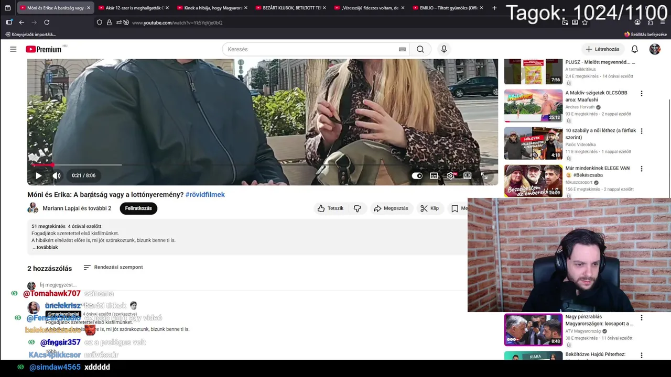Expand the description with ...továbbiak
Image resolution: width=671 pixels, height=377 pixels.
coord(45,247)
